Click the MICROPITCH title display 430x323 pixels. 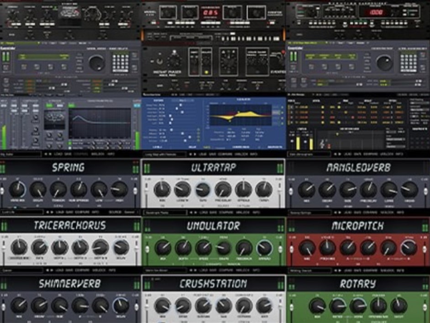tap(357, 226)
